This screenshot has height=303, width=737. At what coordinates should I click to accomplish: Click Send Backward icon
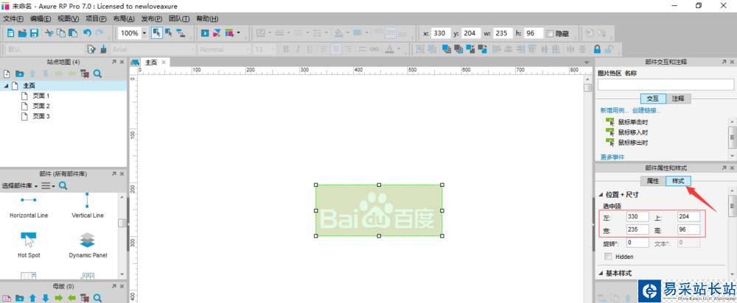click(x=482, y=49)
